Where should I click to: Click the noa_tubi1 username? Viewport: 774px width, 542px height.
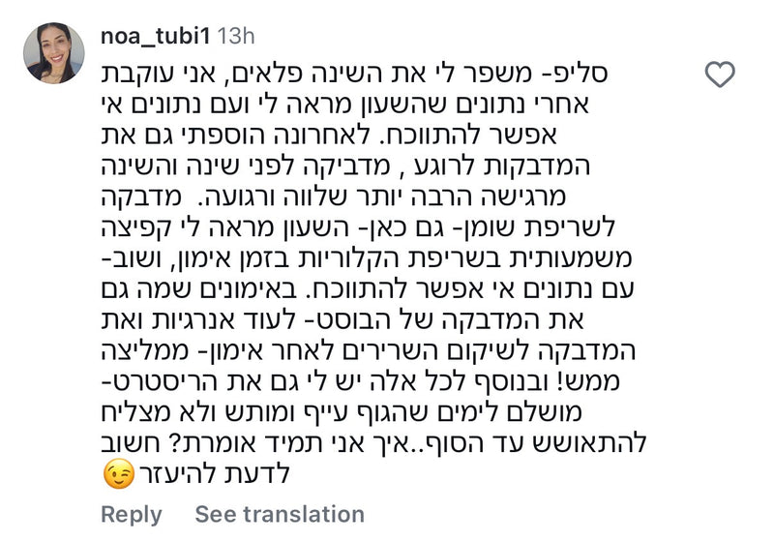pos(155,37)
